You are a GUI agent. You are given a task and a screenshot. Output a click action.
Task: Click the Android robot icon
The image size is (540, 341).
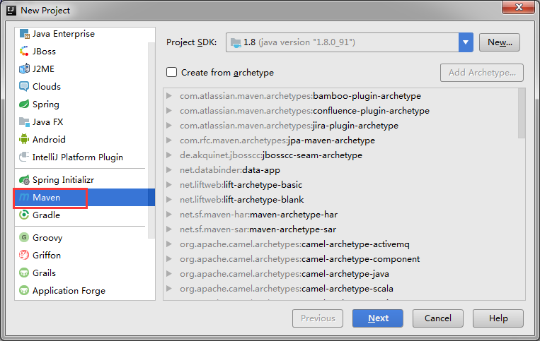(24, 139)
